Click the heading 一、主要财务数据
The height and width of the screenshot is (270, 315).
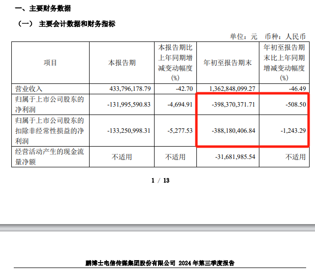[x=42, y=8]
